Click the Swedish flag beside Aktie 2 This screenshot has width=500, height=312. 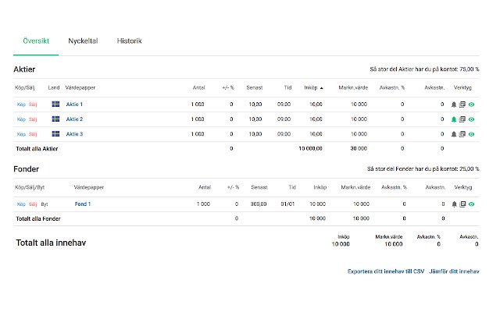[x=55, y=119]
